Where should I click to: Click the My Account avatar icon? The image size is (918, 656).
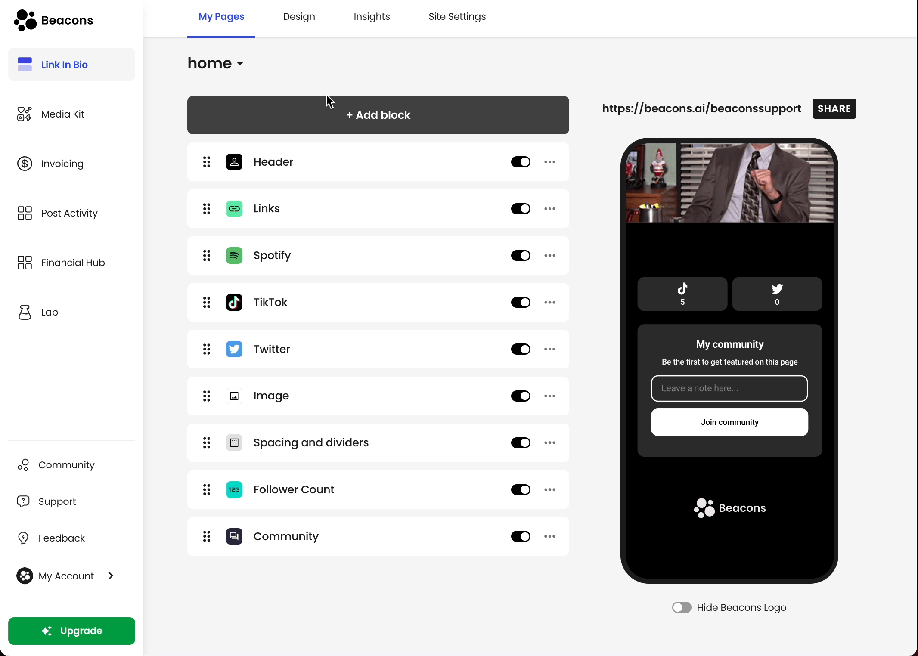point(25,576)
